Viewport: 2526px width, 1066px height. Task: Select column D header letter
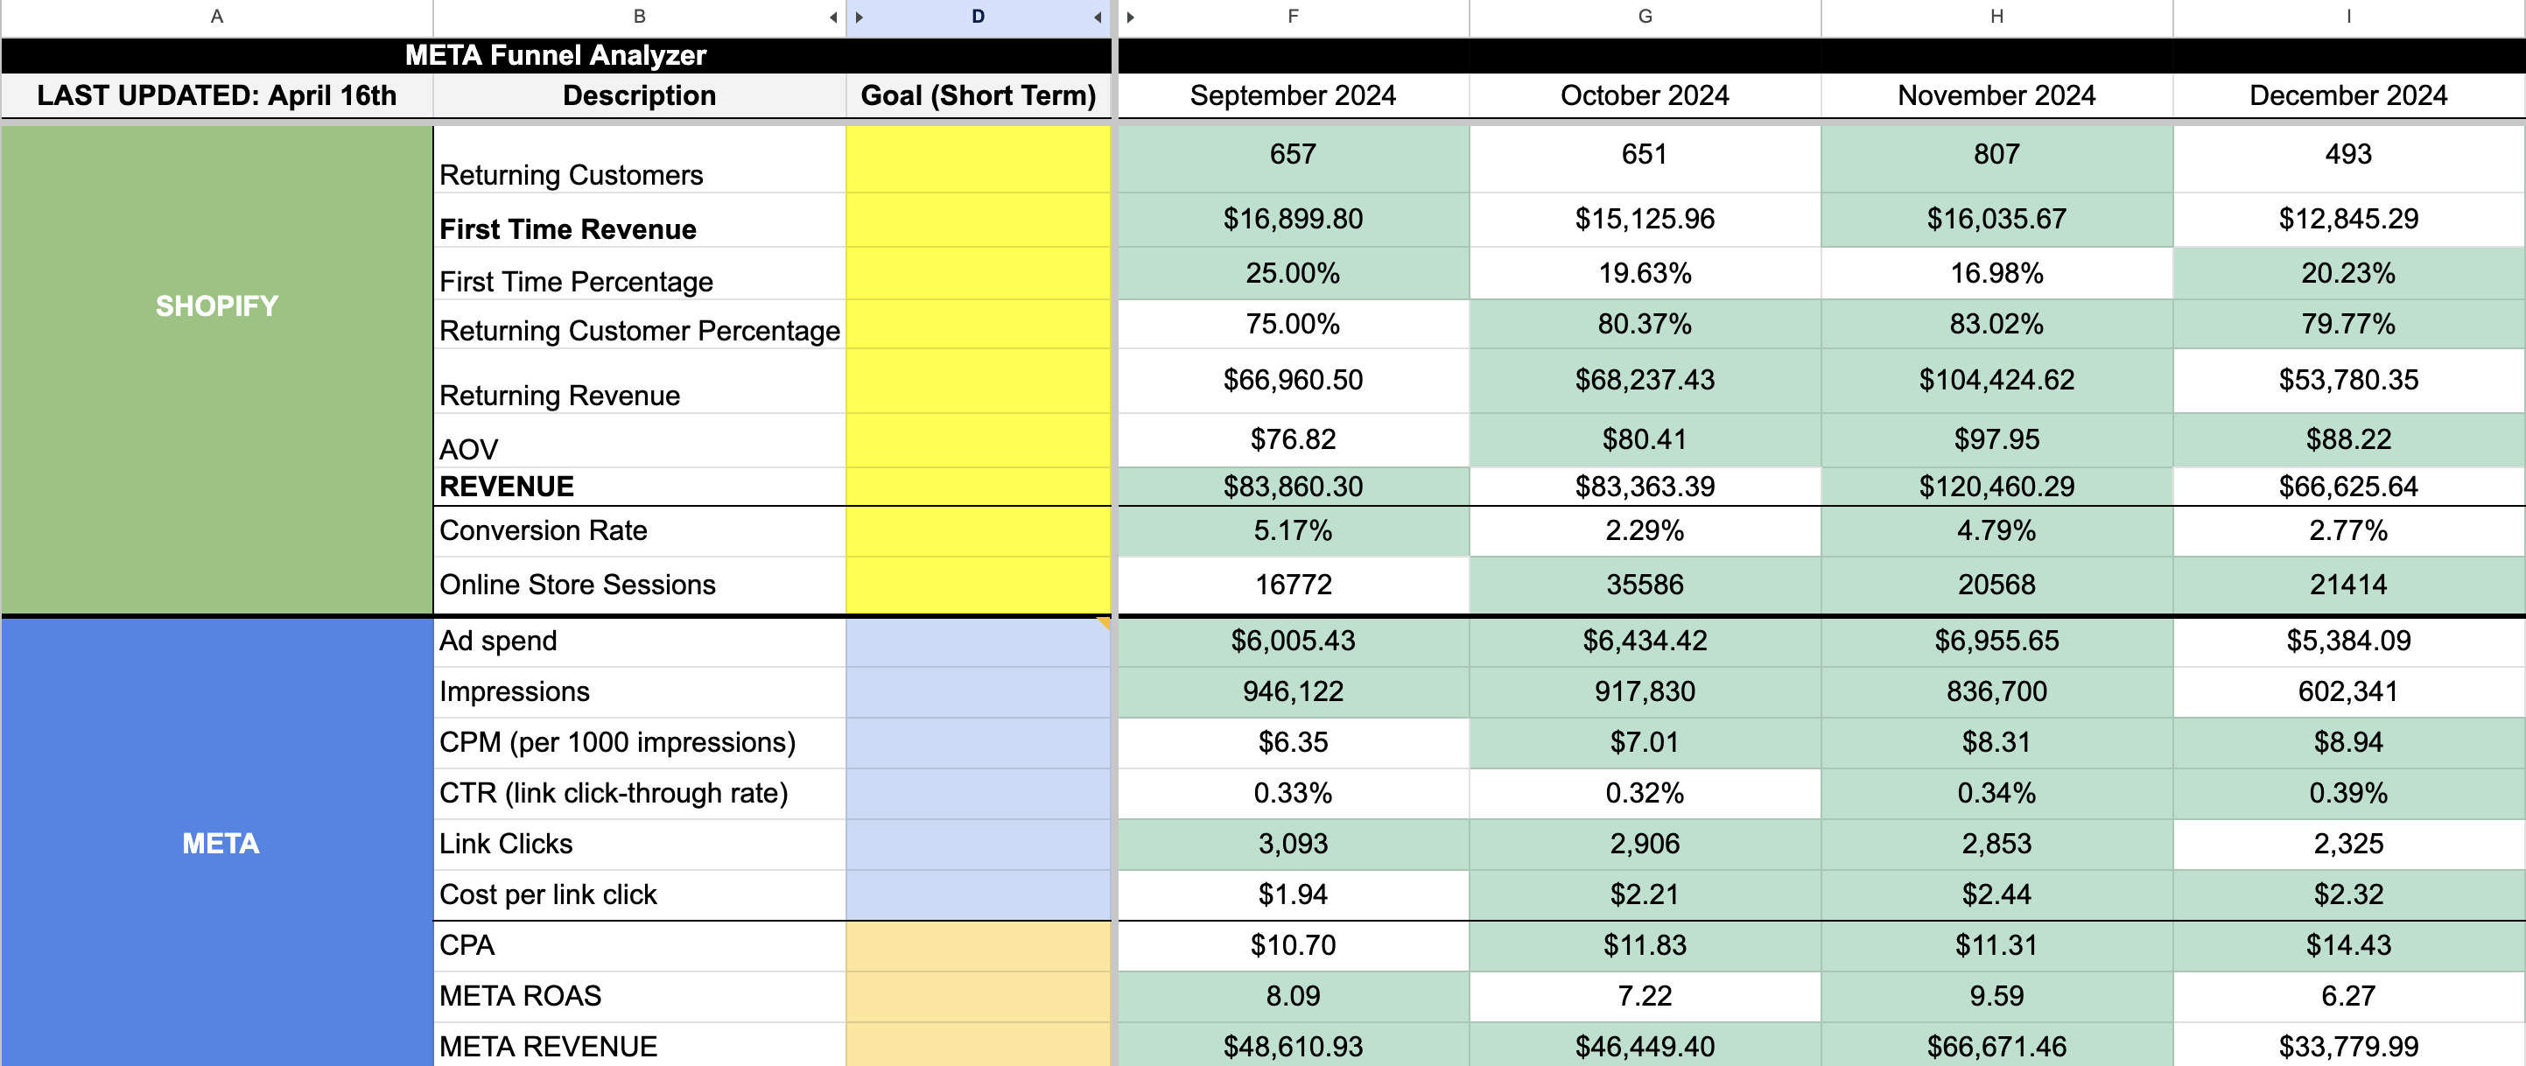(978, 17)
